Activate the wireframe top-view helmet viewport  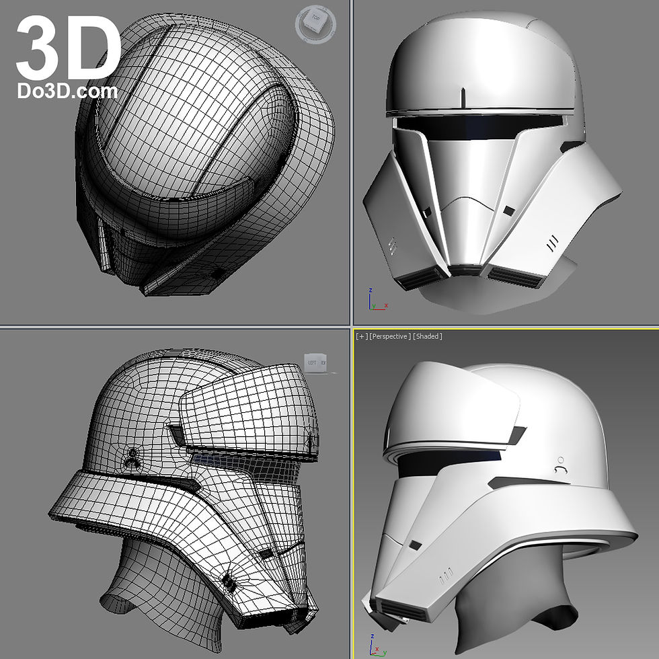point(175,162)
